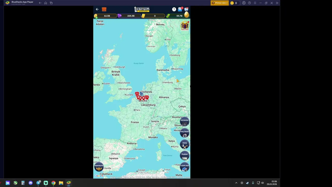Open the volume control in system tray
The width and height of the screenshot is (332, 187).
coord(262,183)
